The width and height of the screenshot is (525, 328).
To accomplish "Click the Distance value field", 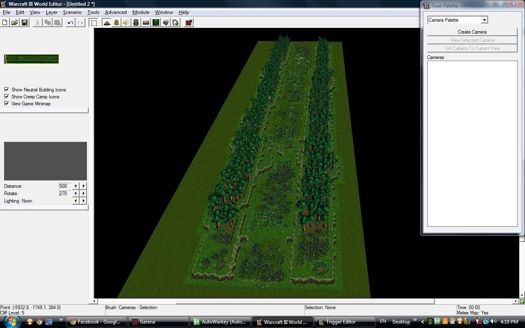I will pyautogui.click(x=65, y=186).
